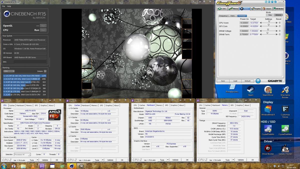Run the Cinebench CPU test
300x169 pixels.
point(43,30)
